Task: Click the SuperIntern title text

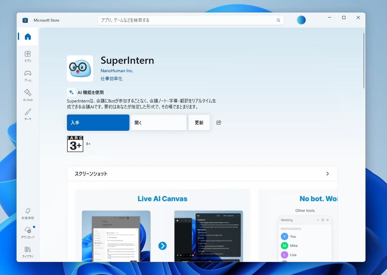Action: tap(127, 60)
